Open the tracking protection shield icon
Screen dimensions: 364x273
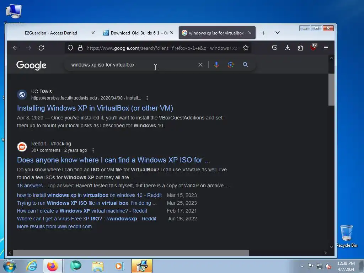[70, 48]
